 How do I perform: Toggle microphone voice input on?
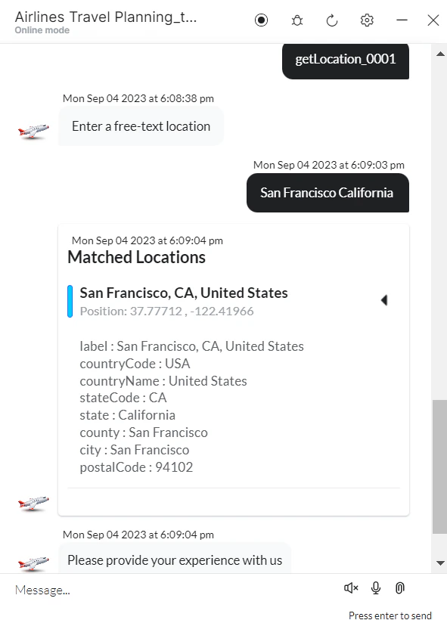point(375,587)
